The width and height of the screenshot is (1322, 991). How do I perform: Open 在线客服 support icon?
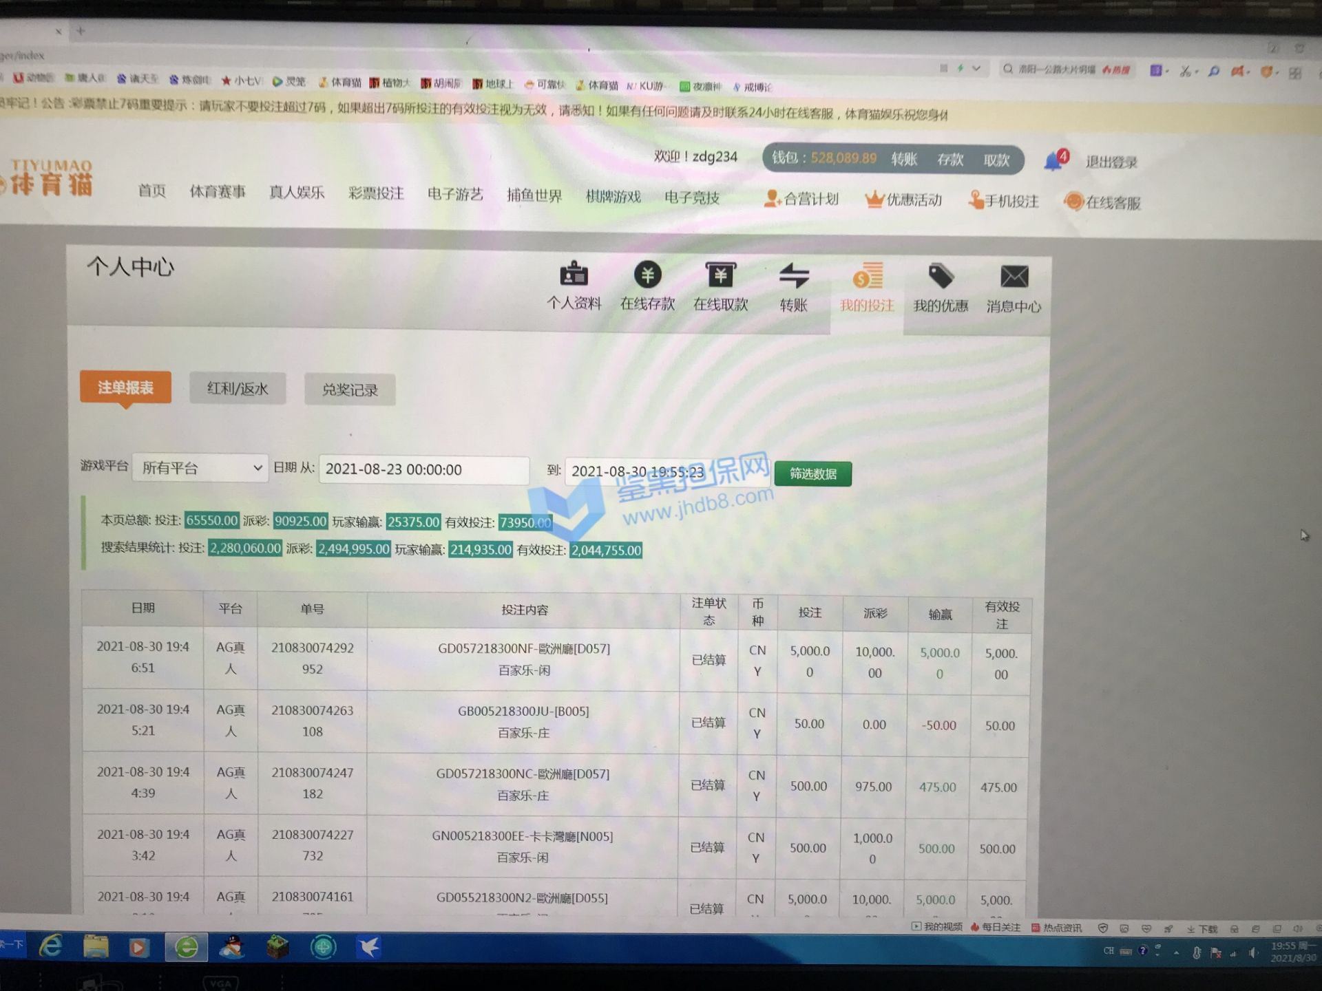(x=1074, y=202)
